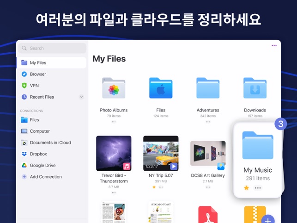Click the Dropbox logo icon

click(24, 154)
